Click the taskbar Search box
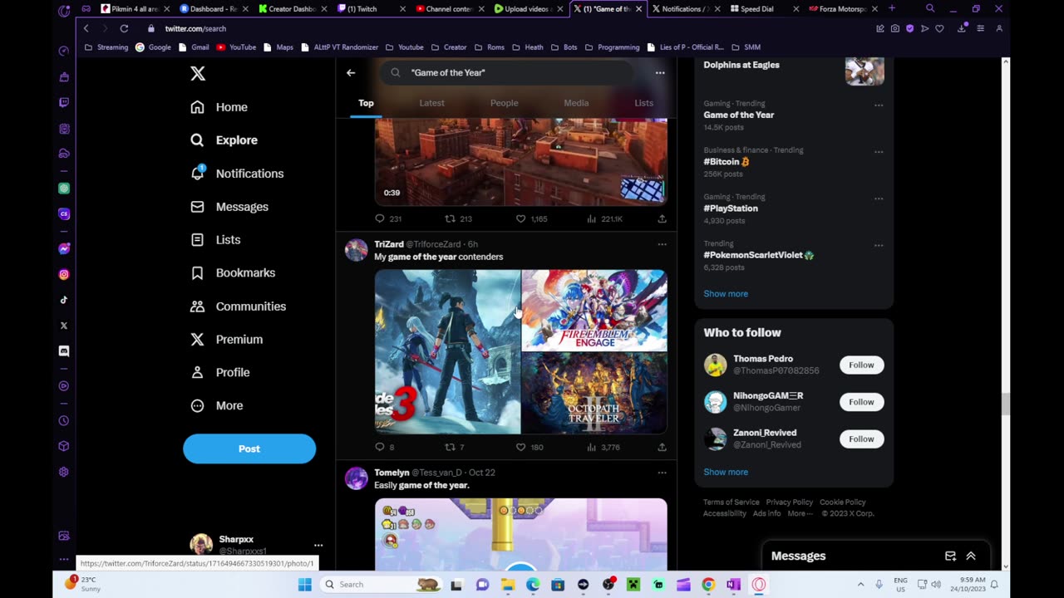Viewport: 1064px width, 598px height. pos(382,585)
